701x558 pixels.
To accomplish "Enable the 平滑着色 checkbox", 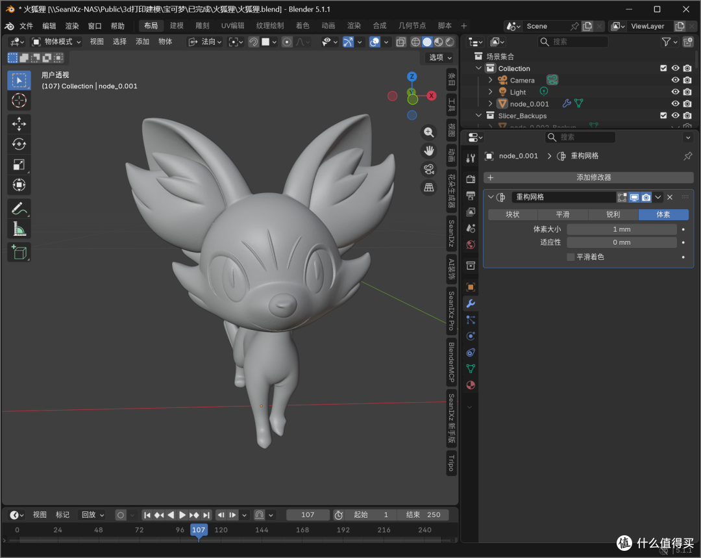I will [571, 257].
